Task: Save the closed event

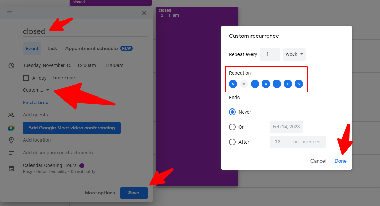Action: (134, 193)
